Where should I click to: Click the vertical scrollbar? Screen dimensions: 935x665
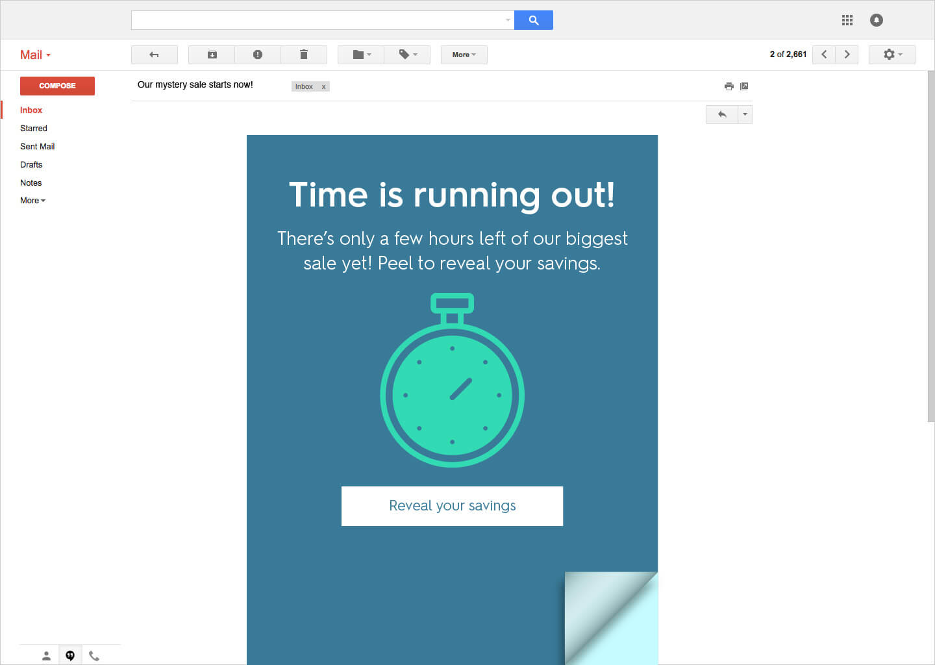tap(931, 247)
